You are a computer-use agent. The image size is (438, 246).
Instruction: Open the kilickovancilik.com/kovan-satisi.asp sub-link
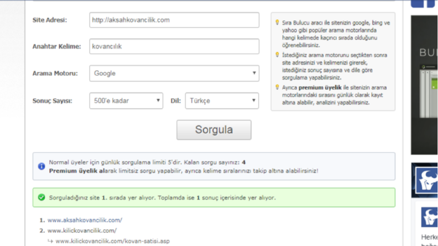pos(113,241)
